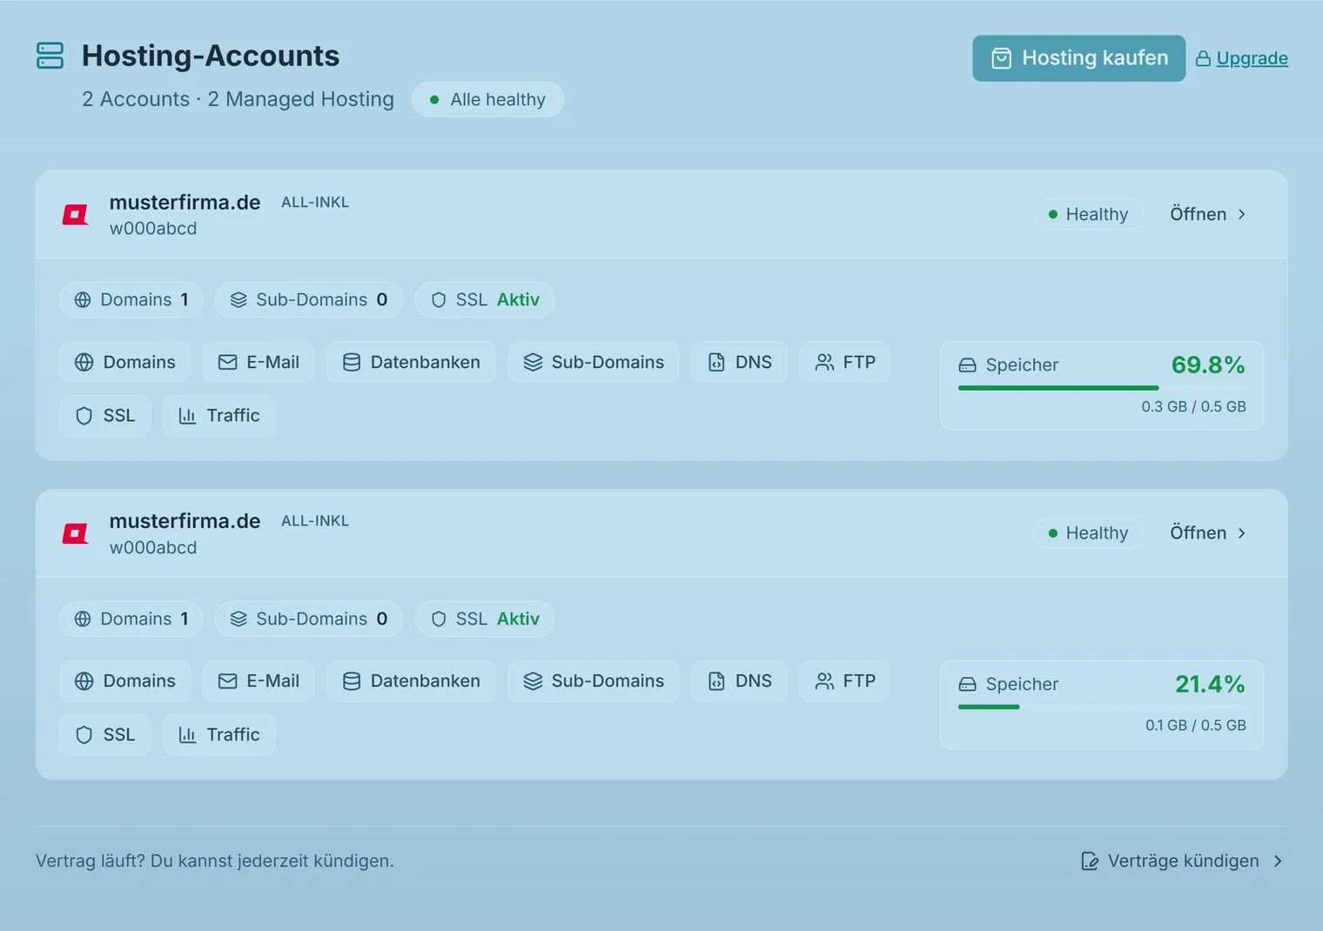
Task: Click '2 Accounts · 2 Managed Hosting' subtitle
Action: point(238,99)
